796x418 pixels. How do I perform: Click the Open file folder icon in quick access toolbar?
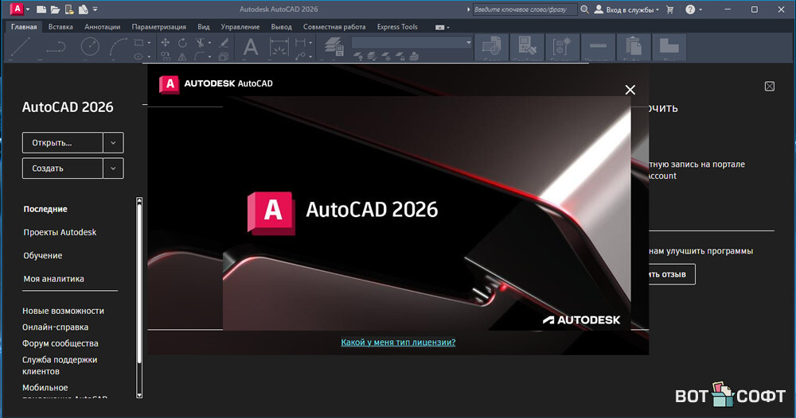pyautogui.click(x=54, y=10)
